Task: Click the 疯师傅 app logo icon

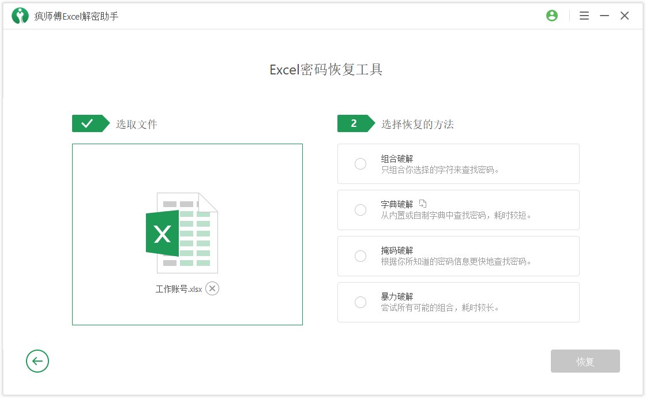Action: 20,15
